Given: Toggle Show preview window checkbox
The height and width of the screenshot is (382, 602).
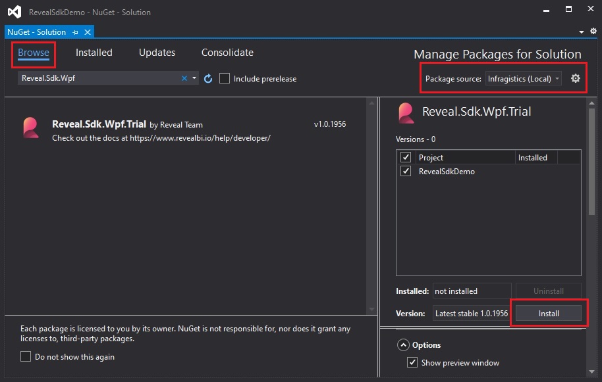Looking at the screenshot, I should [x=412, y=362].
